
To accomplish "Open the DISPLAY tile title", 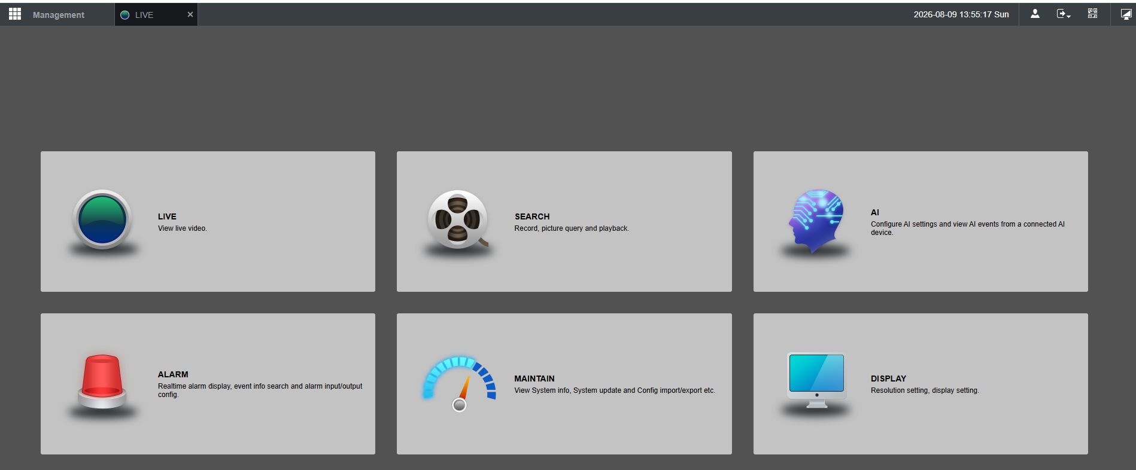I will [889, 379].
